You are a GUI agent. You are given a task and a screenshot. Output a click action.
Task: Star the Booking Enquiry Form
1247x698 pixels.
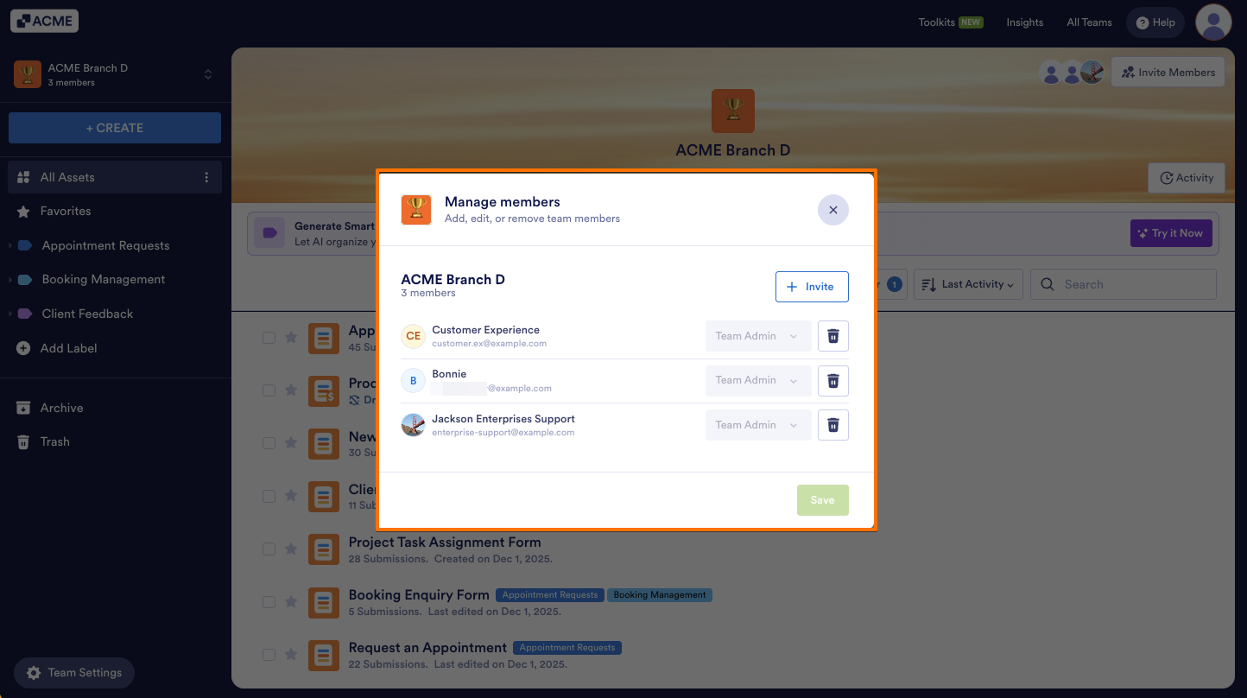291,602
